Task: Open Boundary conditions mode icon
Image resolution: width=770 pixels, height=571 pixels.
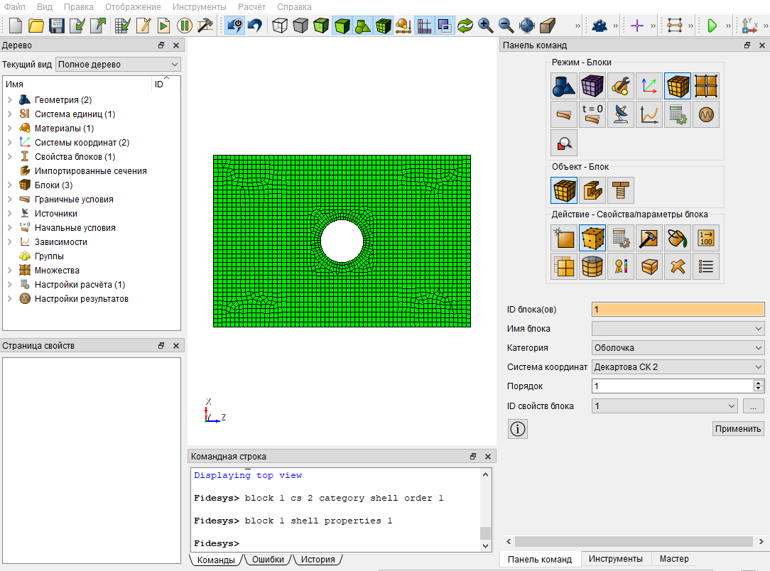Action: click(x=564, y=114)
